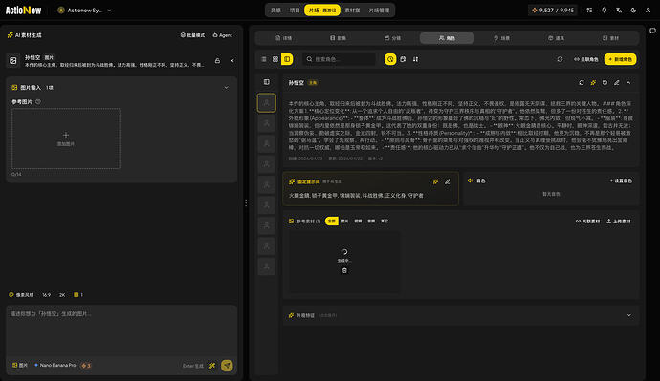Focus the 搜索角色 search field

click(x=339, y=59)
